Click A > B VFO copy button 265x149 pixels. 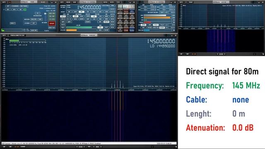coord(69,17)
